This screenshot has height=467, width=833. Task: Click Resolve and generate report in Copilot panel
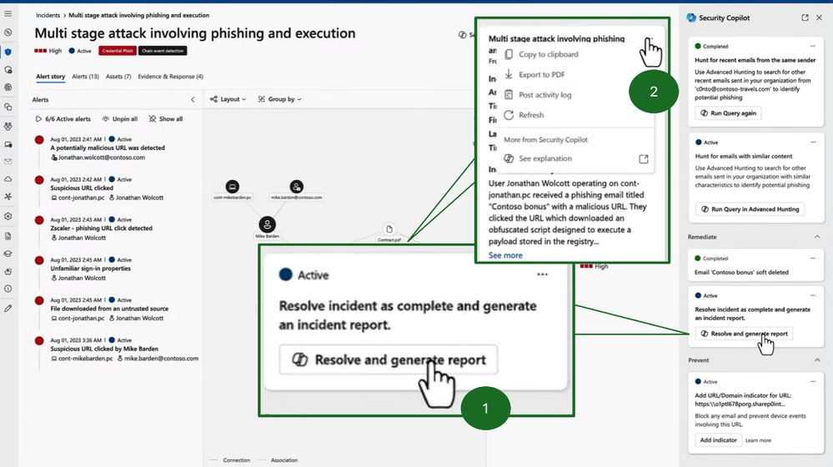(x=744, y=334)
